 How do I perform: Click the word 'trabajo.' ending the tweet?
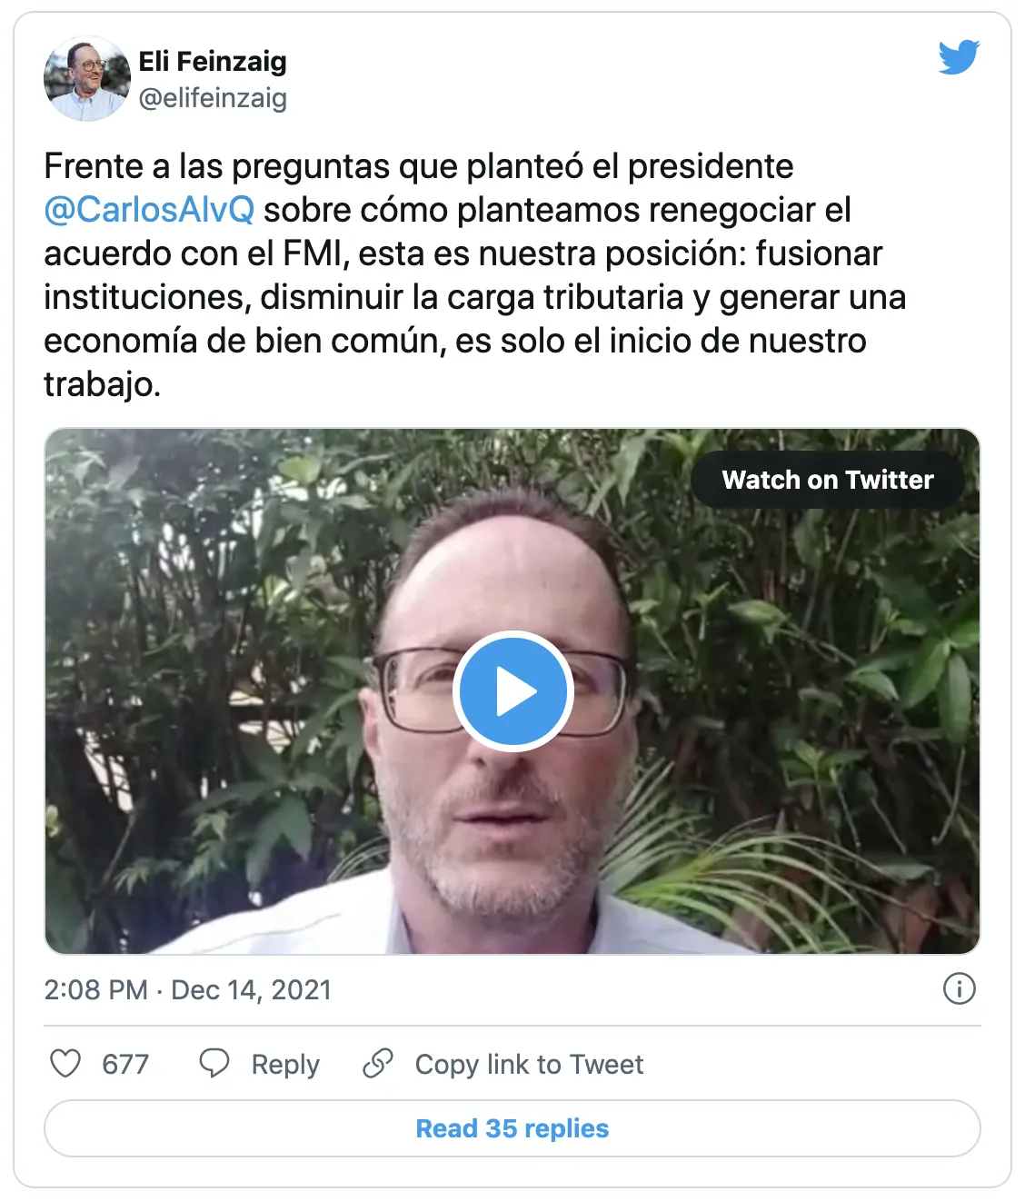pos(103,384)
